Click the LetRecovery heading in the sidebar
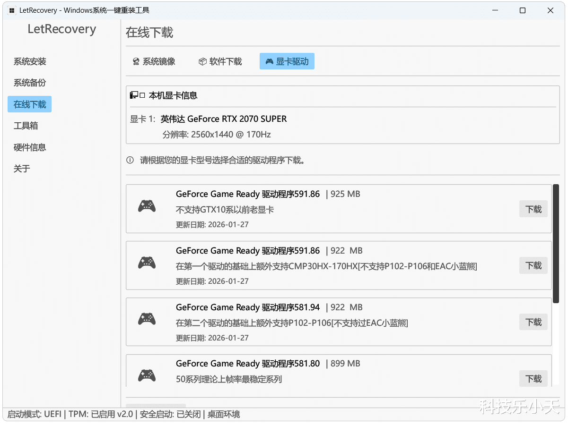The image size is (568, 425). tap(62, 29)
